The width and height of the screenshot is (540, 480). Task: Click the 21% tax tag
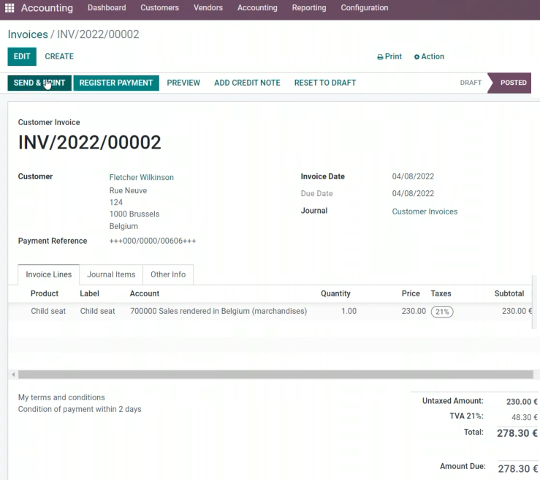coord(442,312)
